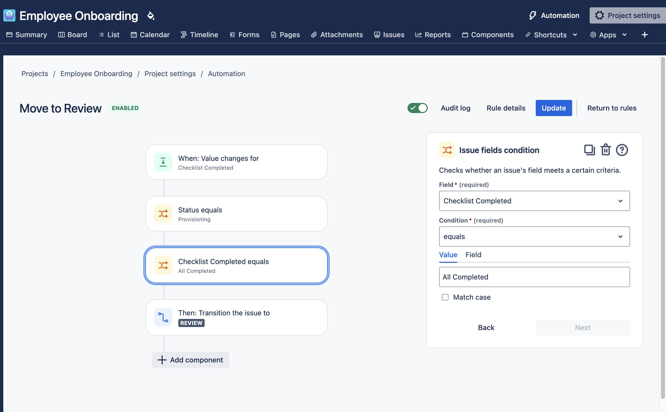Image resolution: width=666 pixels, height=412 pixels.
Task: Click the project background color paint bucket icon
Action: click(x=151, y=16)
